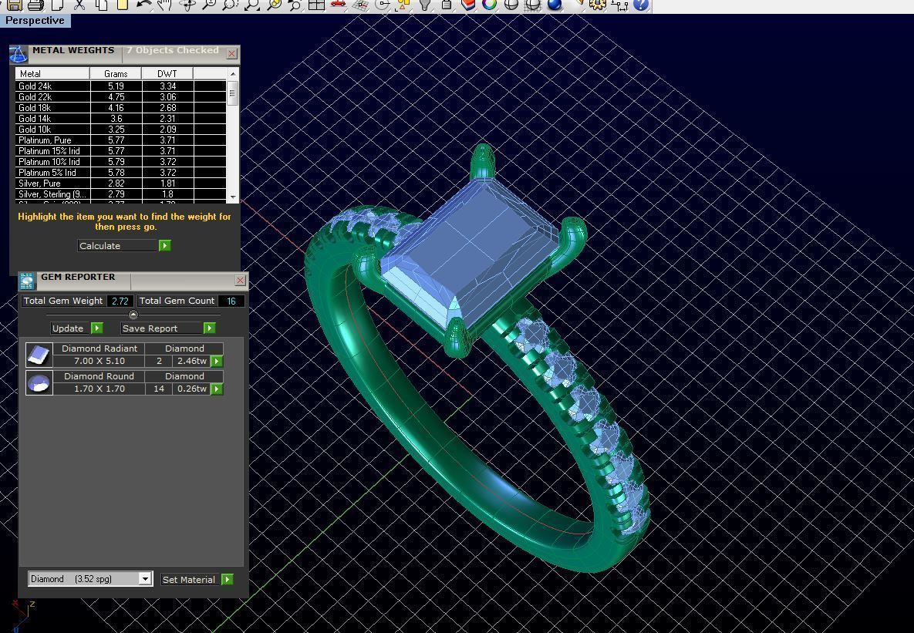Click the Cut scissors icon
The height and width of the screenshot is (633, 914).
click(79, 5)
